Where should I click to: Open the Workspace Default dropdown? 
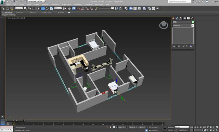pos(36,1)
